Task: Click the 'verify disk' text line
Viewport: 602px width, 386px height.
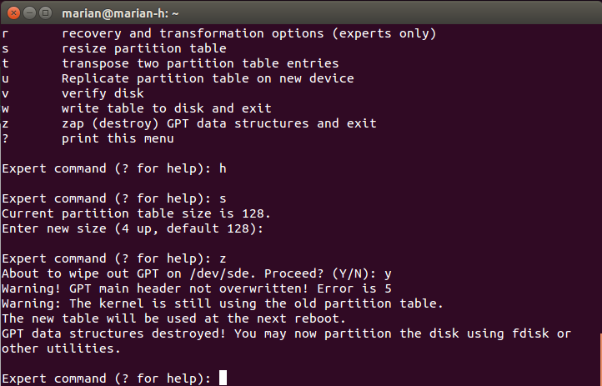Action: tap(73, 93)
